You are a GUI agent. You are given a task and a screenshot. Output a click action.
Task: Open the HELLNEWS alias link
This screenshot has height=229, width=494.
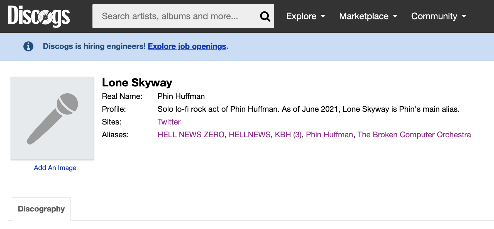coord(250,135)
